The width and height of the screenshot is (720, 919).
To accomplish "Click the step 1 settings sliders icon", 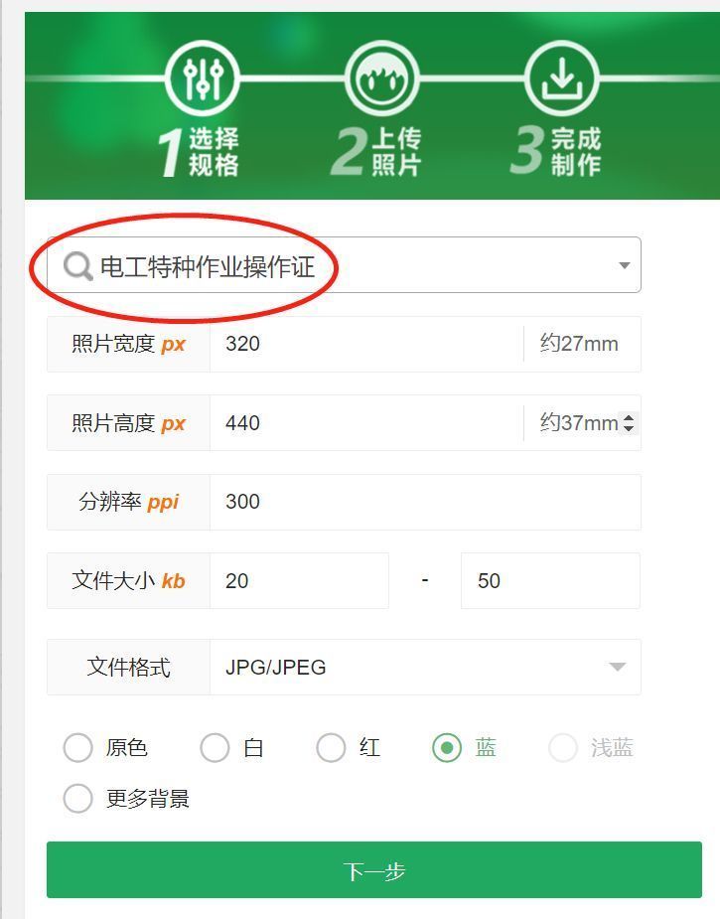I will 203,77.
